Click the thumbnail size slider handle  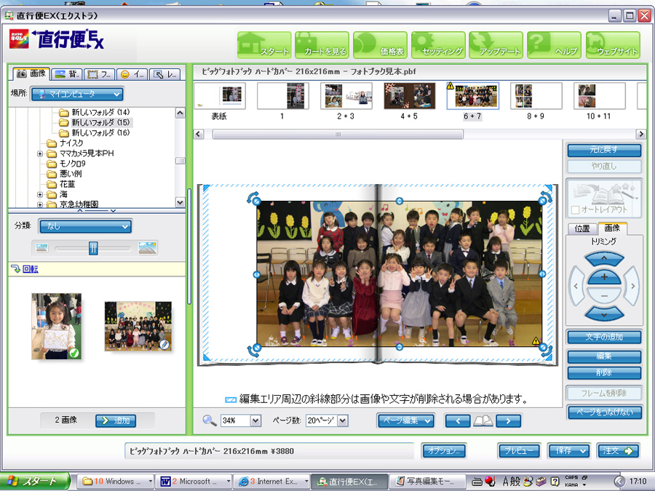click(x=93, y=248)
